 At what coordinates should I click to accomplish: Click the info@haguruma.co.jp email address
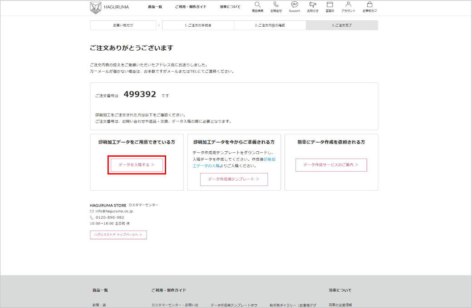tap(114, 211)
